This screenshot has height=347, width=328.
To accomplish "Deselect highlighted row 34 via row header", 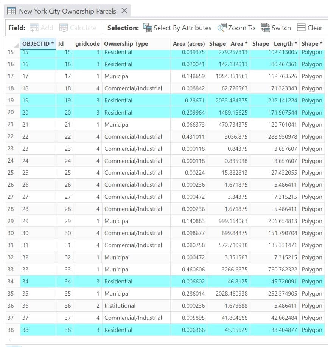I will [x=12, y=282].
